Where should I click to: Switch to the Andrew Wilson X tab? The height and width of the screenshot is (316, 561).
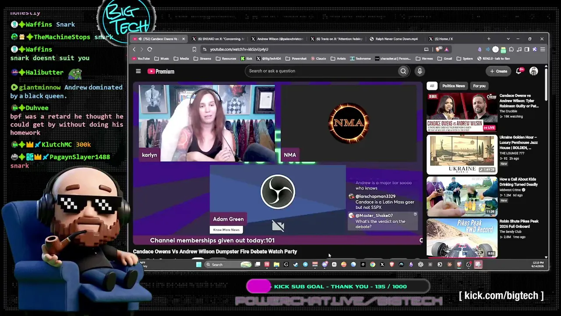(x=278, y=39)
